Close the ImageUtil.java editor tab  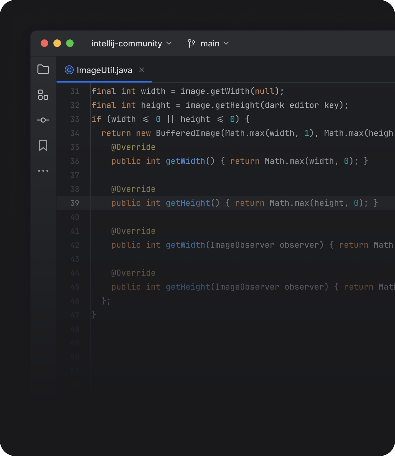[142, 70]
